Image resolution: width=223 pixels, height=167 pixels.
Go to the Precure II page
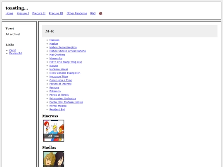point(39,13)
